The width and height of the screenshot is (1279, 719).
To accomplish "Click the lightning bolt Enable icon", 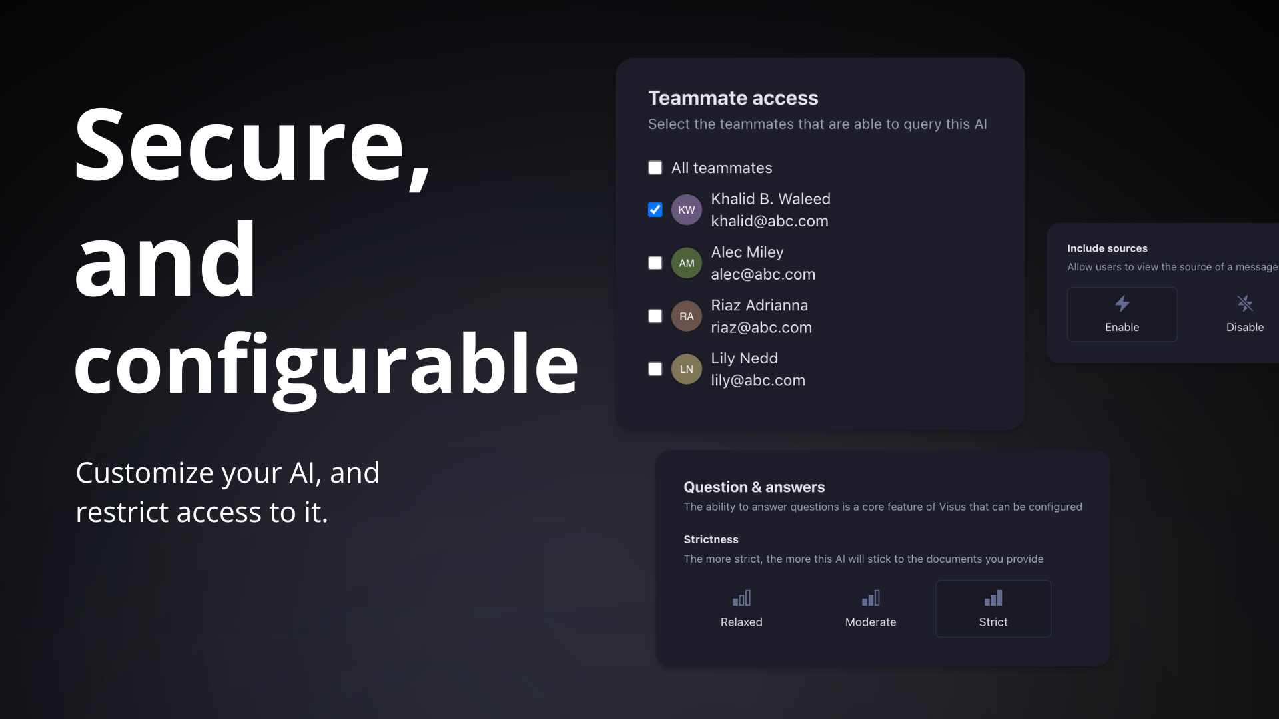I will [1122, 304].
